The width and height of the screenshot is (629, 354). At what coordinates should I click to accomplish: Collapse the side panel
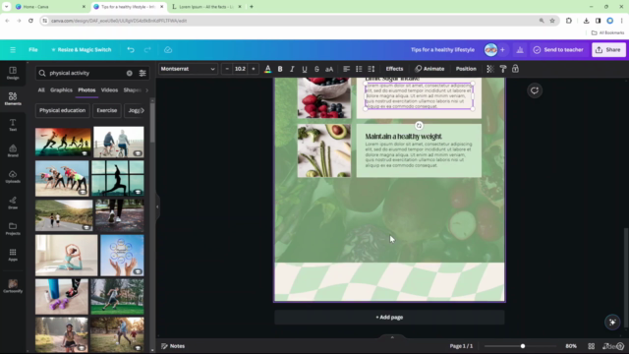157,206
